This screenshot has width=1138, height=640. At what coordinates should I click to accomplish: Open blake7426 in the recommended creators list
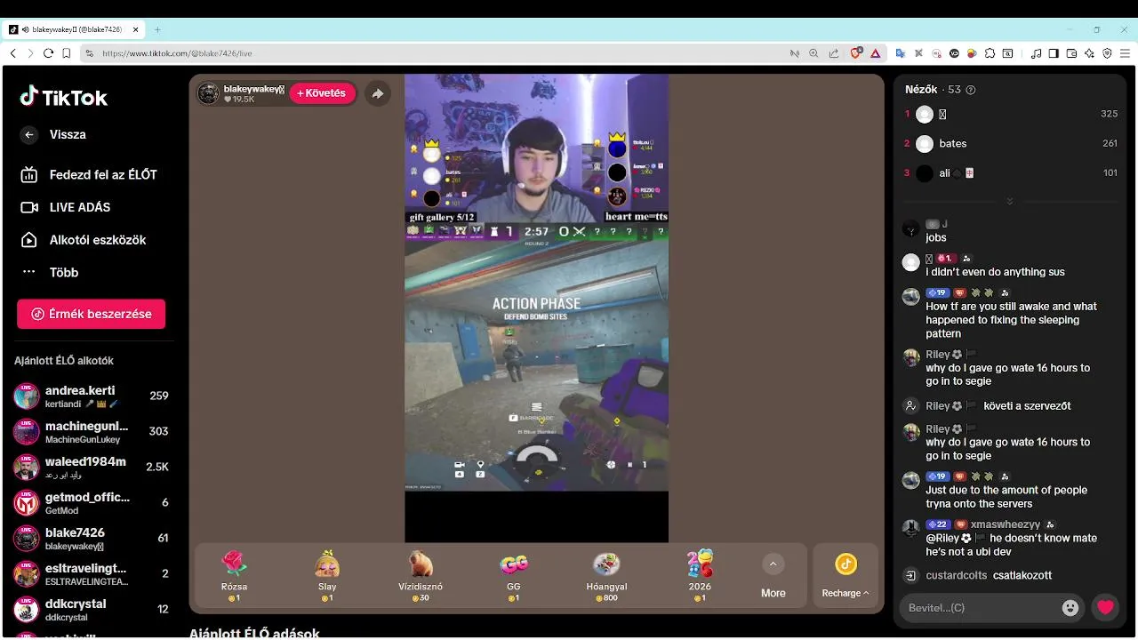click(x=91, y=539)
